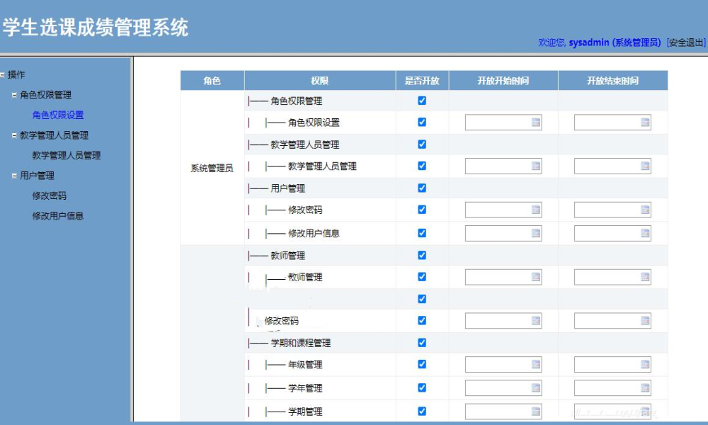
Task: Open calendar picker for 年级管理 end time
Action: click(645, 365)
